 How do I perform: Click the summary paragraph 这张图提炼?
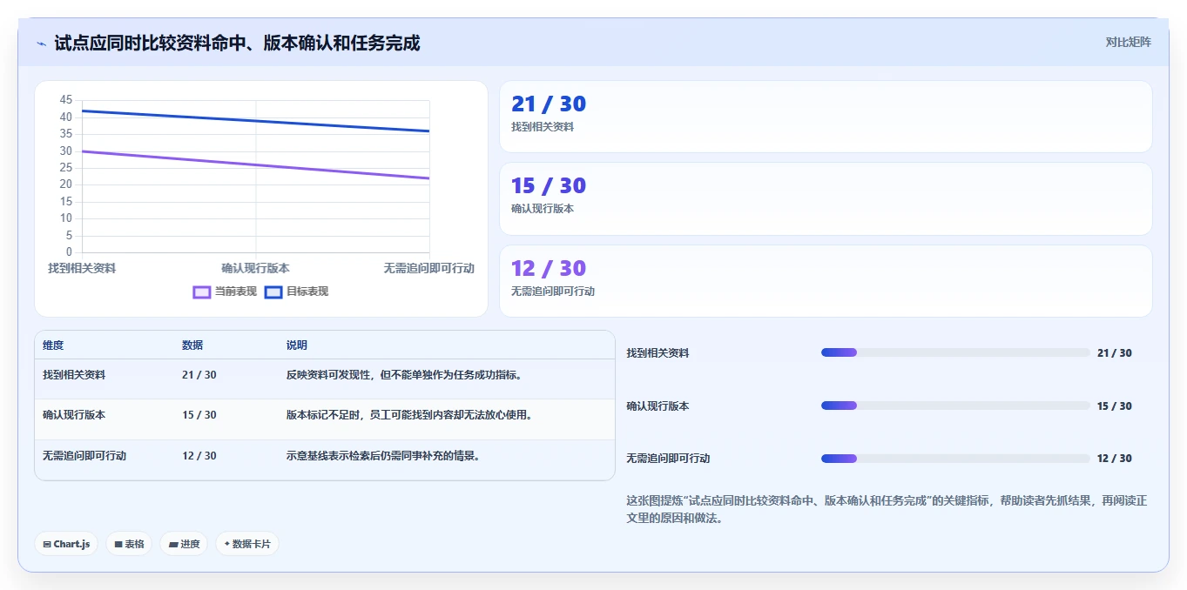click(x=887, y=509)
